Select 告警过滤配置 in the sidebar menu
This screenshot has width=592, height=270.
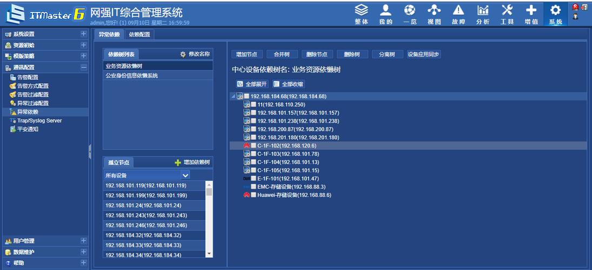point(32,94)
